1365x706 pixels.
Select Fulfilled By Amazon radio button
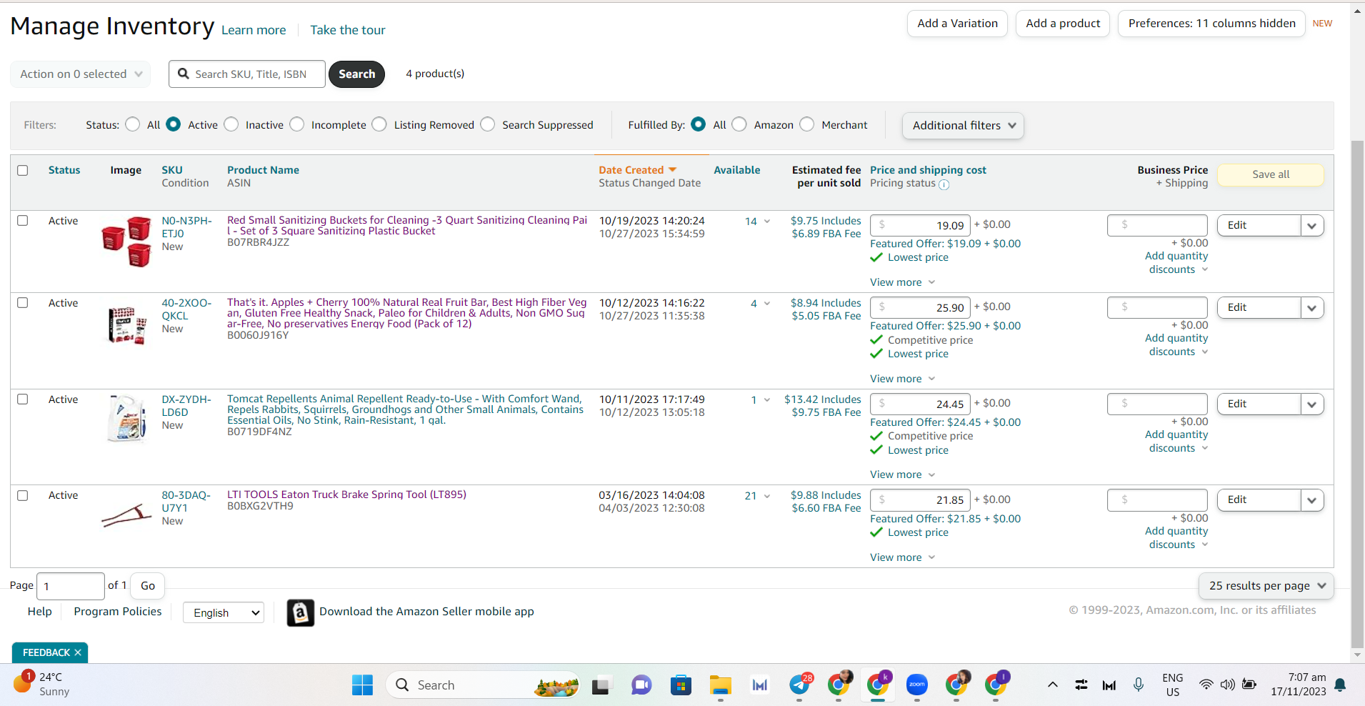(740, 124)
